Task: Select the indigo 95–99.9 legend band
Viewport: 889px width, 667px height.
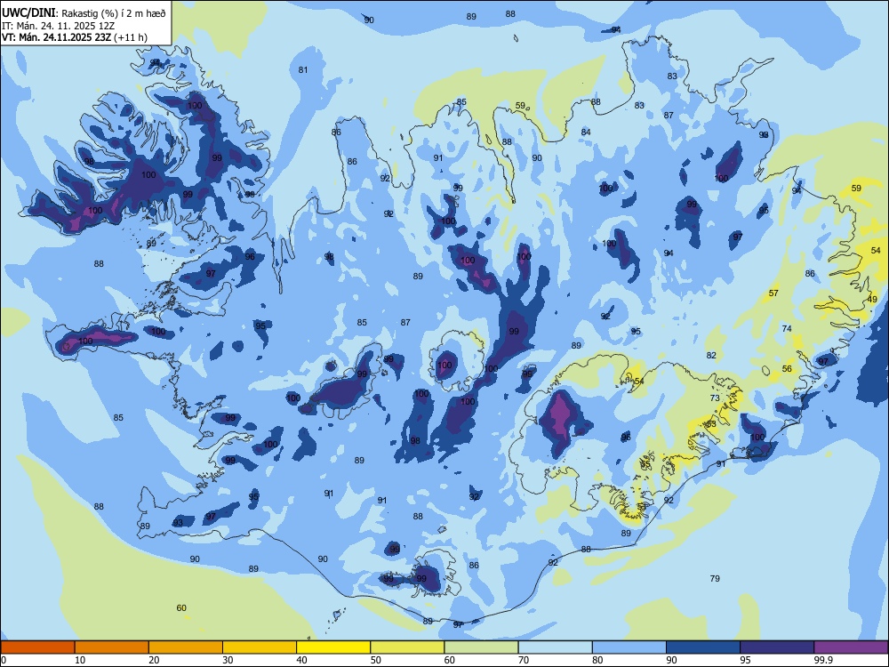Action: click(777, 647)
